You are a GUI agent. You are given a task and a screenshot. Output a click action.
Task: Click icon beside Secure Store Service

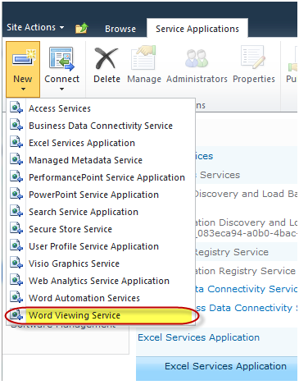[16, 228]
